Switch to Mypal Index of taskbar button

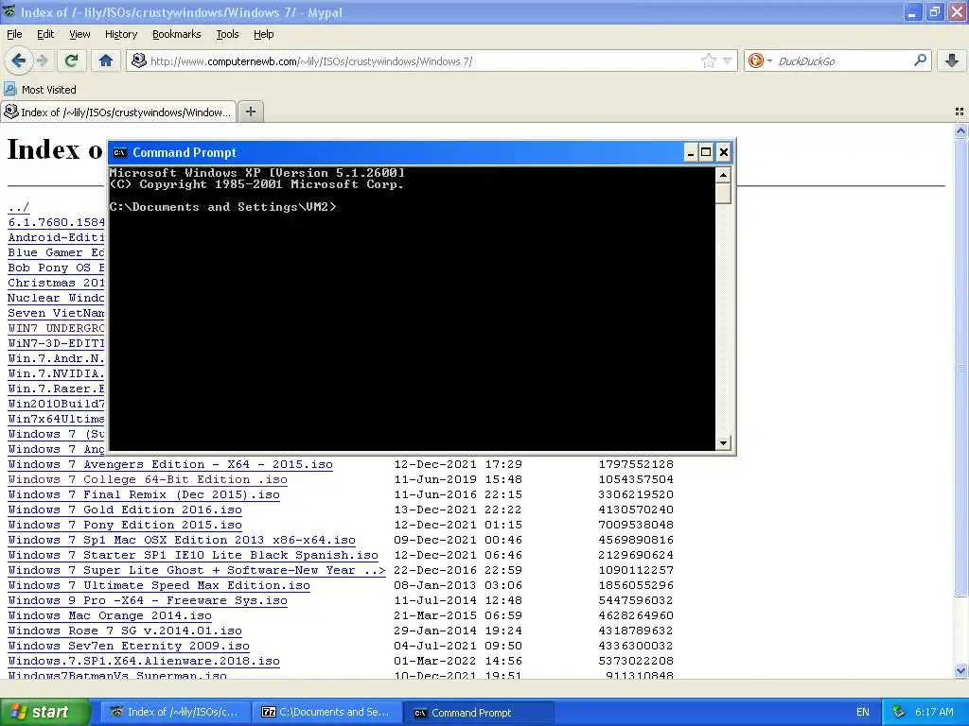click(175, 712)
